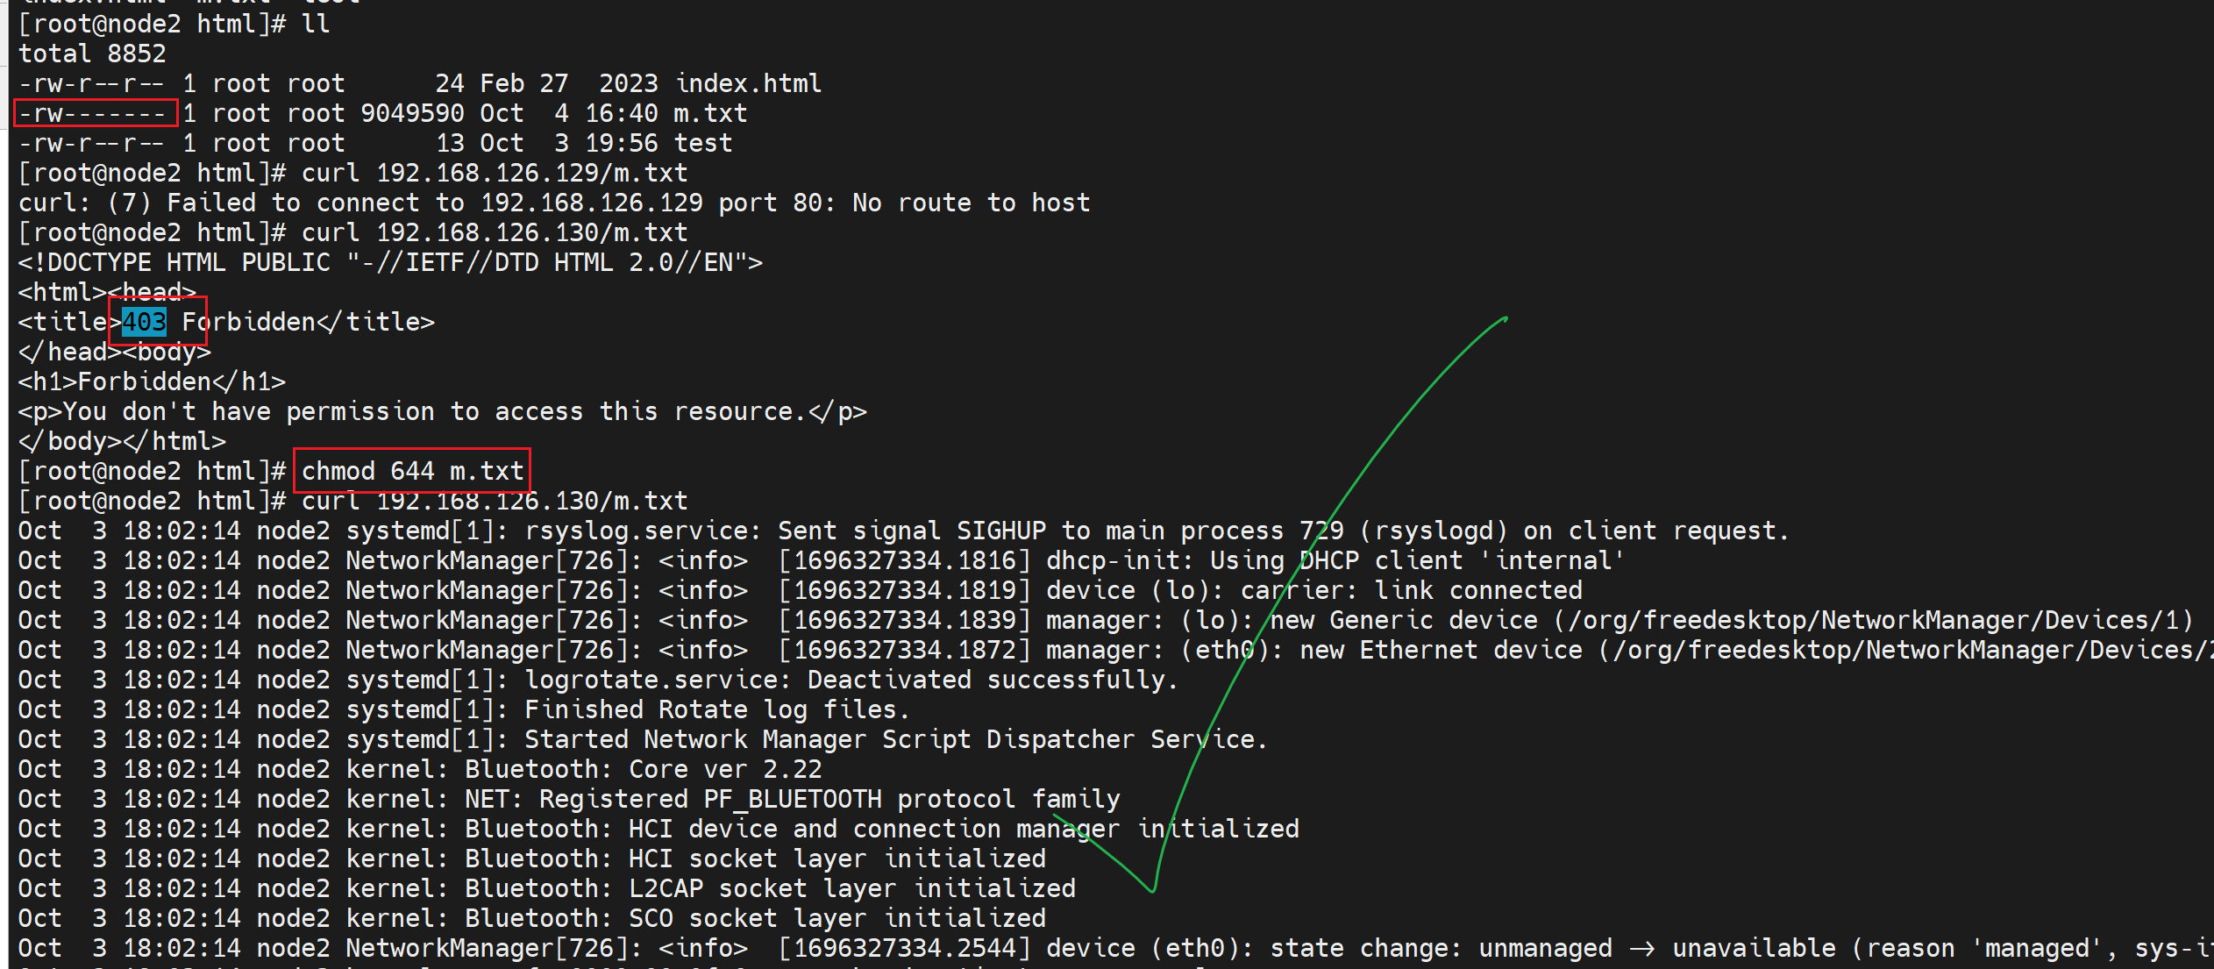Click the h1 Forbidden heading line

[x=152, y=382]
